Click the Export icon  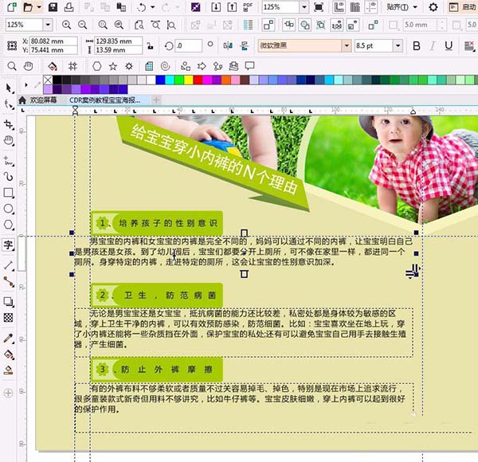pyautogui.click(x=232, y=6)
